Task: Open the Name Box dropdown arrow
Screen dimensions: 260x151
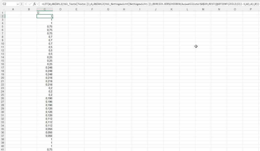Action: coord(18,4)
